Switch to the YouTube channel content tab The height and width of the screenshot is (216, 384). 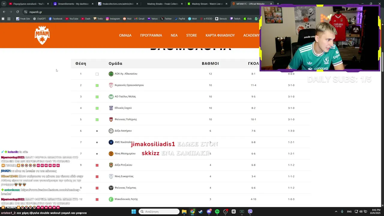click(28, 4)
